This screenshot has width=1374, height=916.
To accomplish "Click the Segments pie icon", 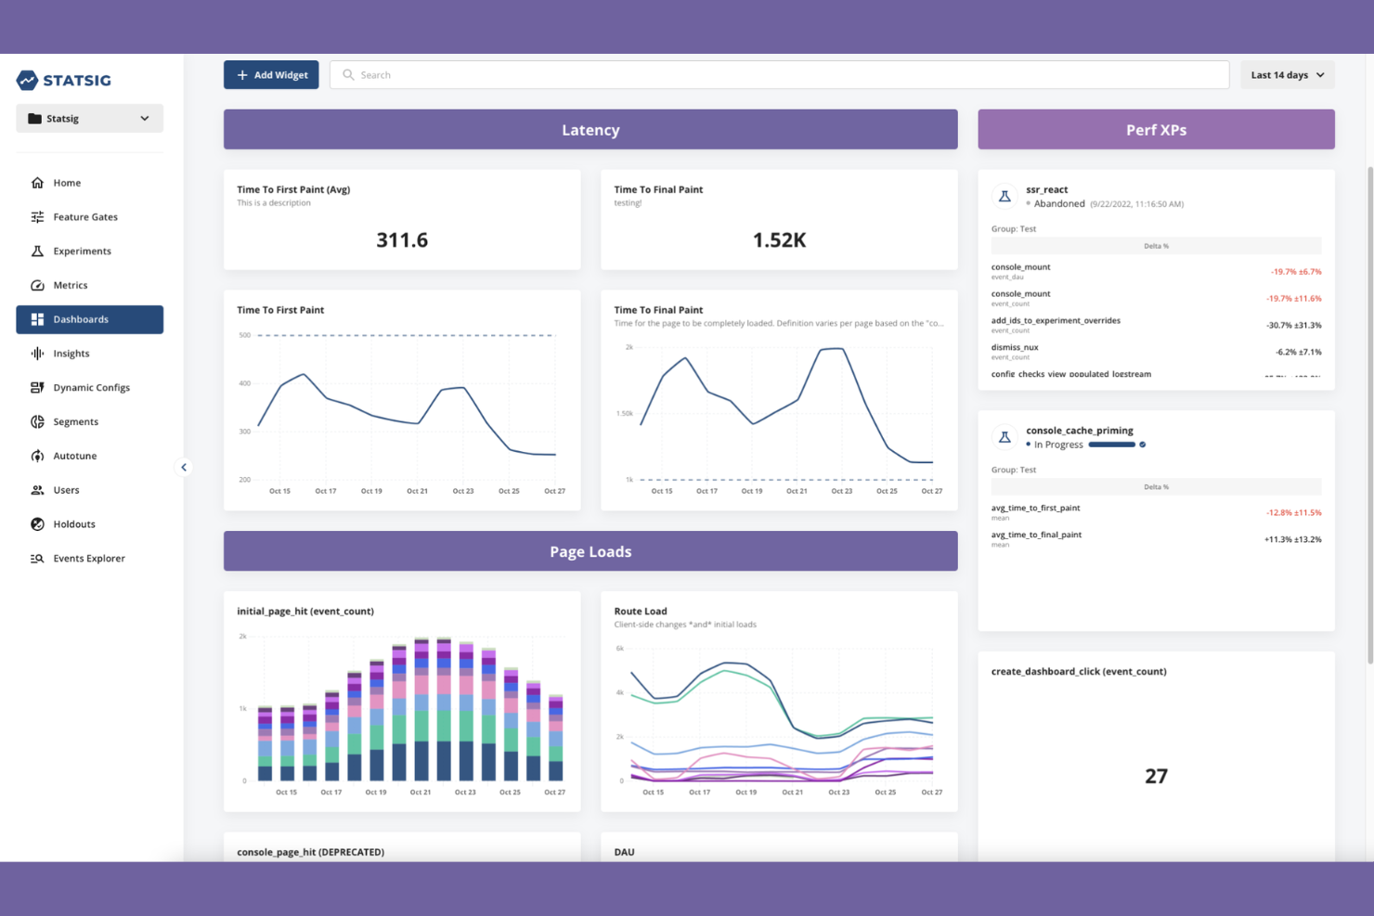I will tap(37, 421).
